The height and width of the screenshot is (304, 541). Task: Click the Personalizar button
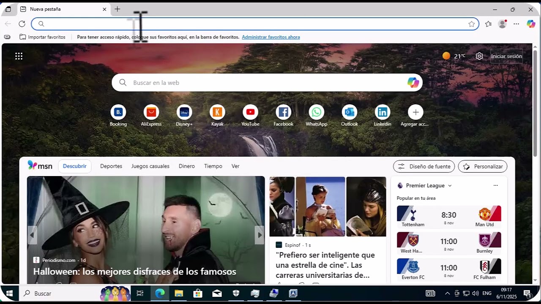coord(483,166)
